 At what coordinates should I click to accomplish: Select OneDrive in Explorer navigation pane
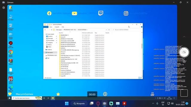tap(50, 50)
